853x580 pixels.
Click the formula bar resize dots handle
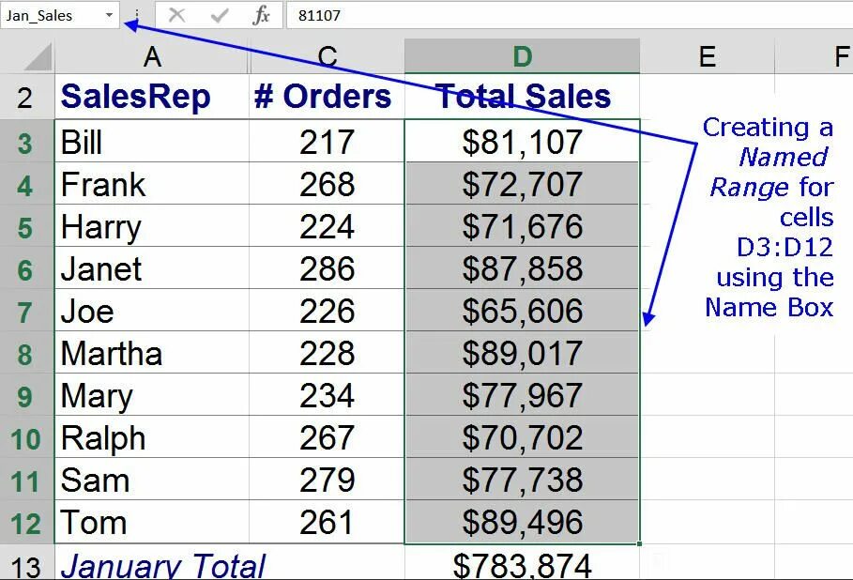(x=137, y=15)
